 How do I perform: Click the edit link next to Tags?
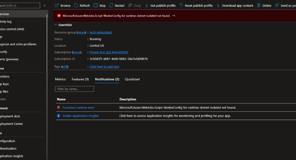(x=65, y=66)
